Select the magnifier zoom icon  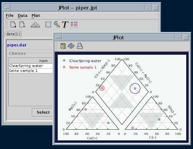[x=57, y=24]
